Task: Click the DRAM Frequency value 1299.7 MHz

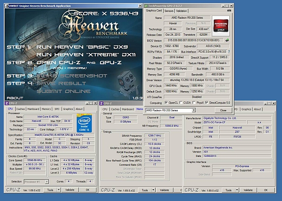Action: (154, 136)
